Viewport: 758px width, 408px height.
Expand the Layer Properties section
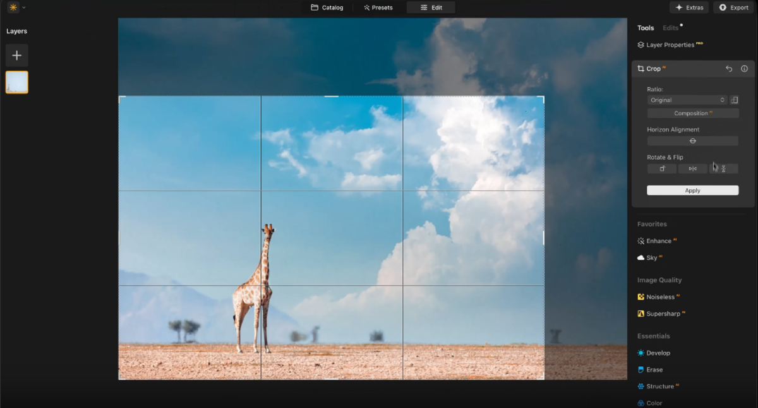[x=670, y=44]
